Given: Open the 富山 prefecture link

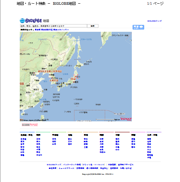Looking at the screenshot, I should [70, 139].
